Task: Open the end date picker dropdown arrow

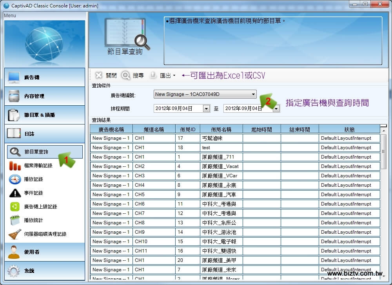Action: pyautogui.click(x=276, y=109)
